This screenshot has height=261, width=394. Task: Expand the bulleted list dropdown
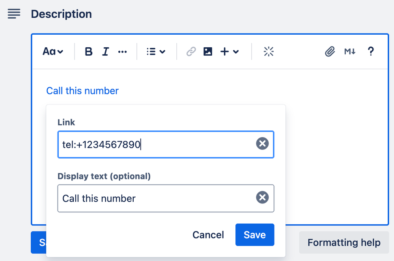click(x=156, y=52)
